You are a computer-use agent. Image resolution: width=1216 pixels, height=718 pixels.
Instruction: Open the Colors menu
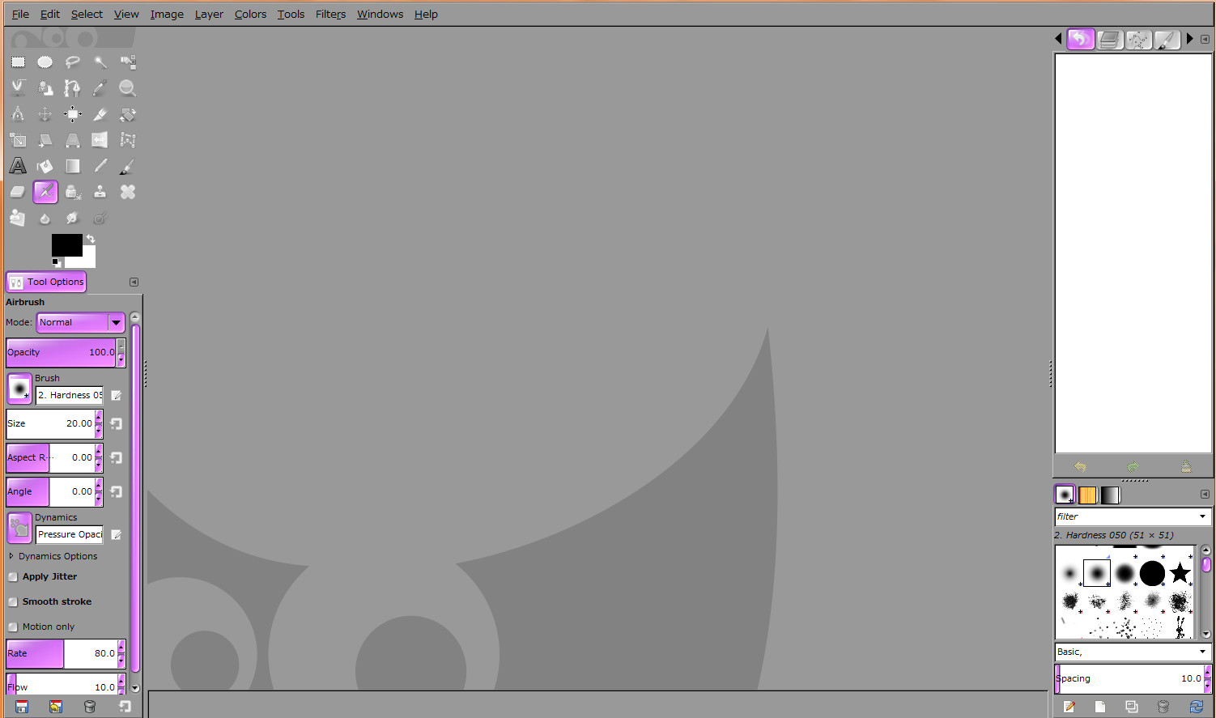pyautogui.click(x=250, y=14)
